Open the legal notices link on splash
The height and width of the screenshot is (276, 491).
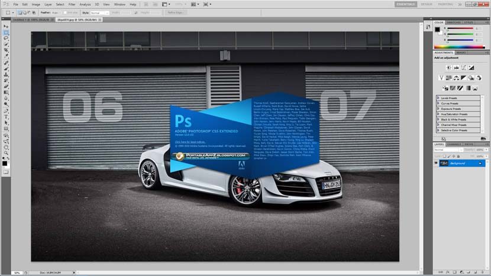[x=190, y=142]
